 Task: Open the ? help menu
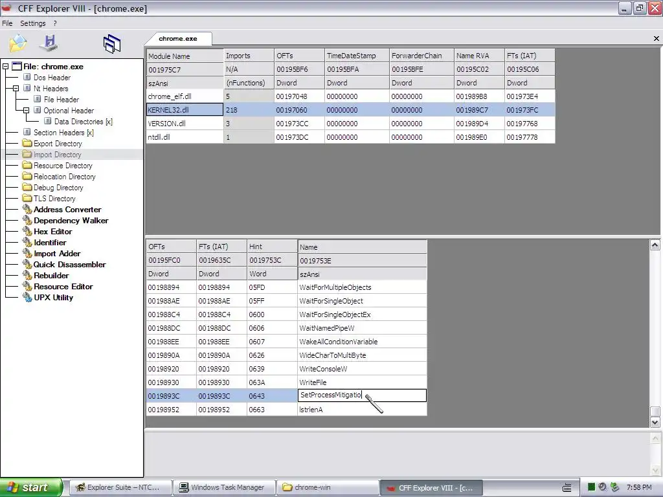click(x=55, y=23)
